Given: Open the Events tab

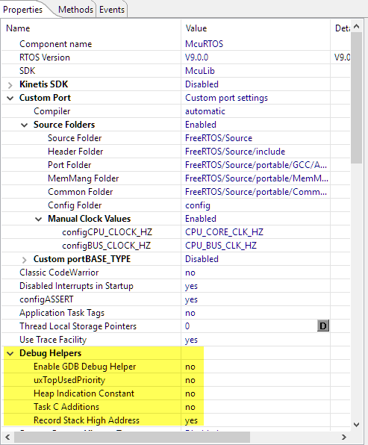Looking at the screenshot, I should coord(112,10).
